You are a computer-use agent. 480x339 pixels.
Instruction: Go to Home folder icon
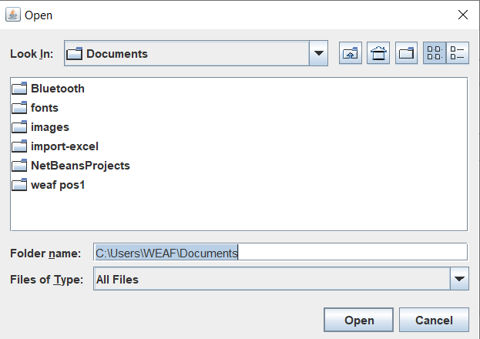(378, 54)
